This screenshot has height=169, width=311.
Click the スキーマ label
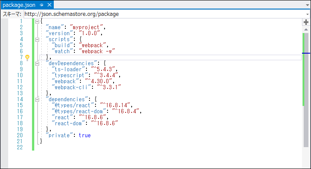(12, 14)
